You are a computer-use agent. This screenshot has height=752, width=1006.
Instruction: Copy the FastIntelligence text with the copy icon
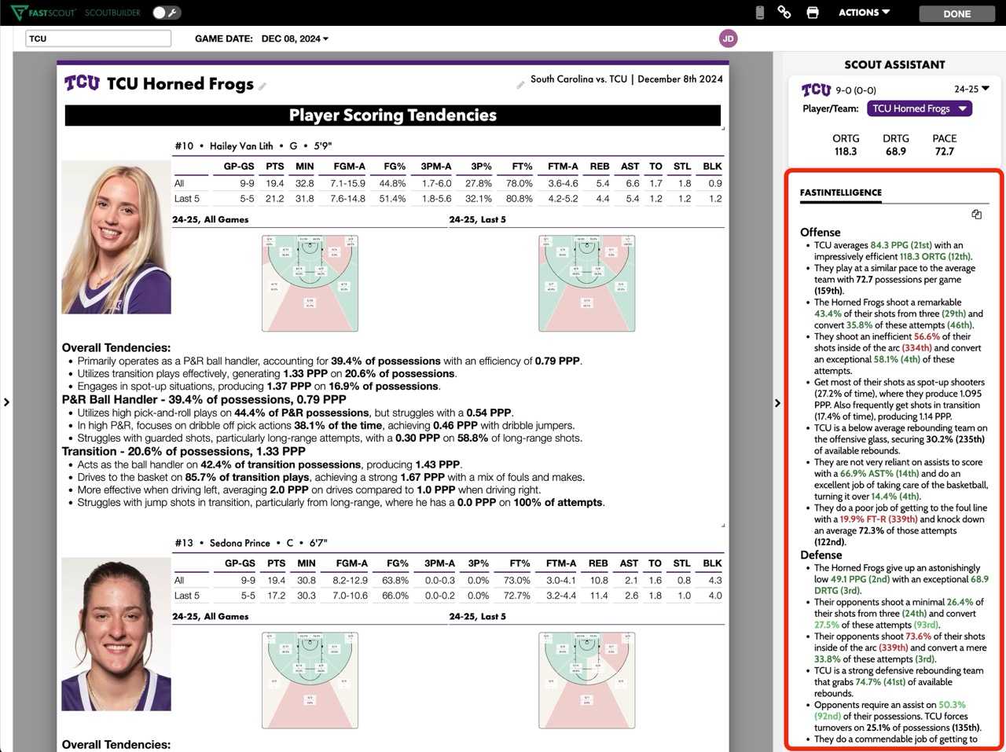click(976, 215)
